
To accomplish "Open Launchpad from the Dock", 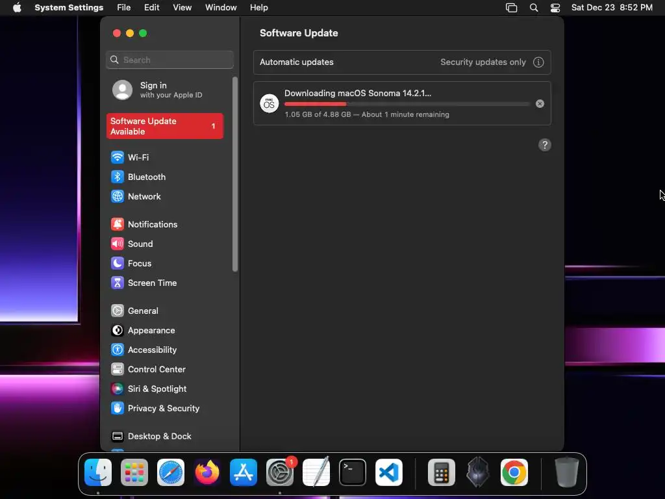I will 134,472.
